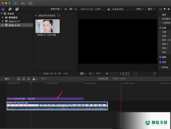Click the 位置 position parameter
The height and width of the screenshot is (129, 171).
(164, 32)
